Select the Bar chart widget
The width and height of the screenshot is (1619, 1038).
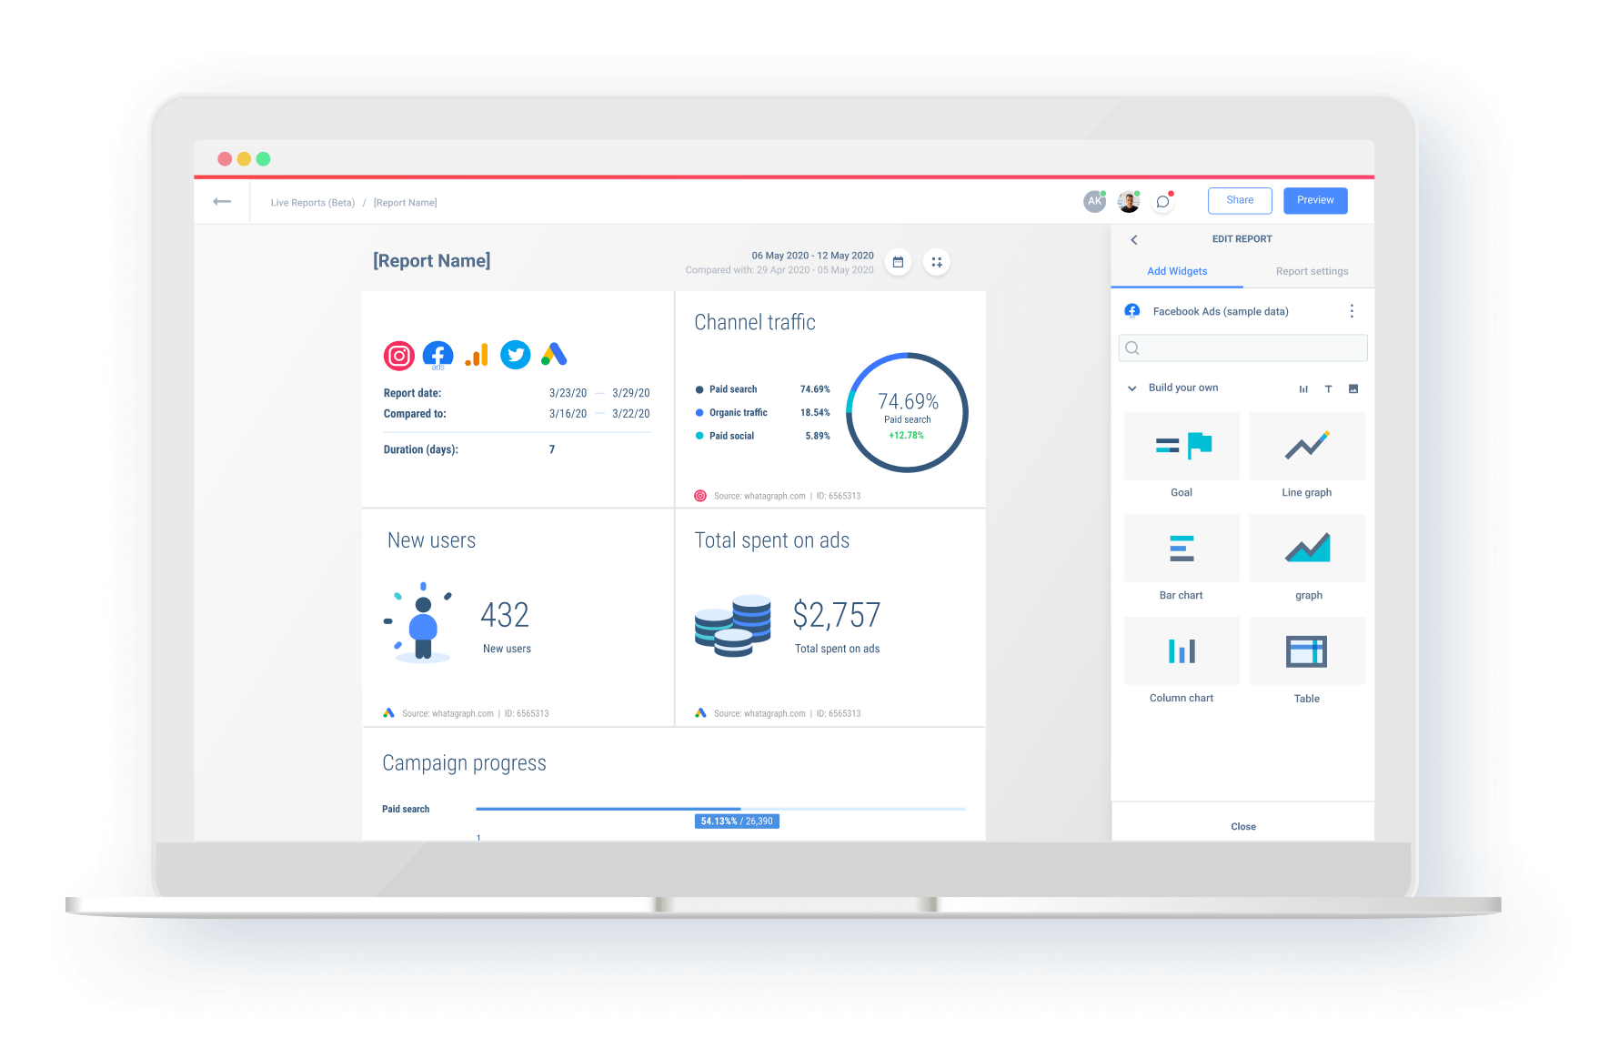[x=1181, y=549]
